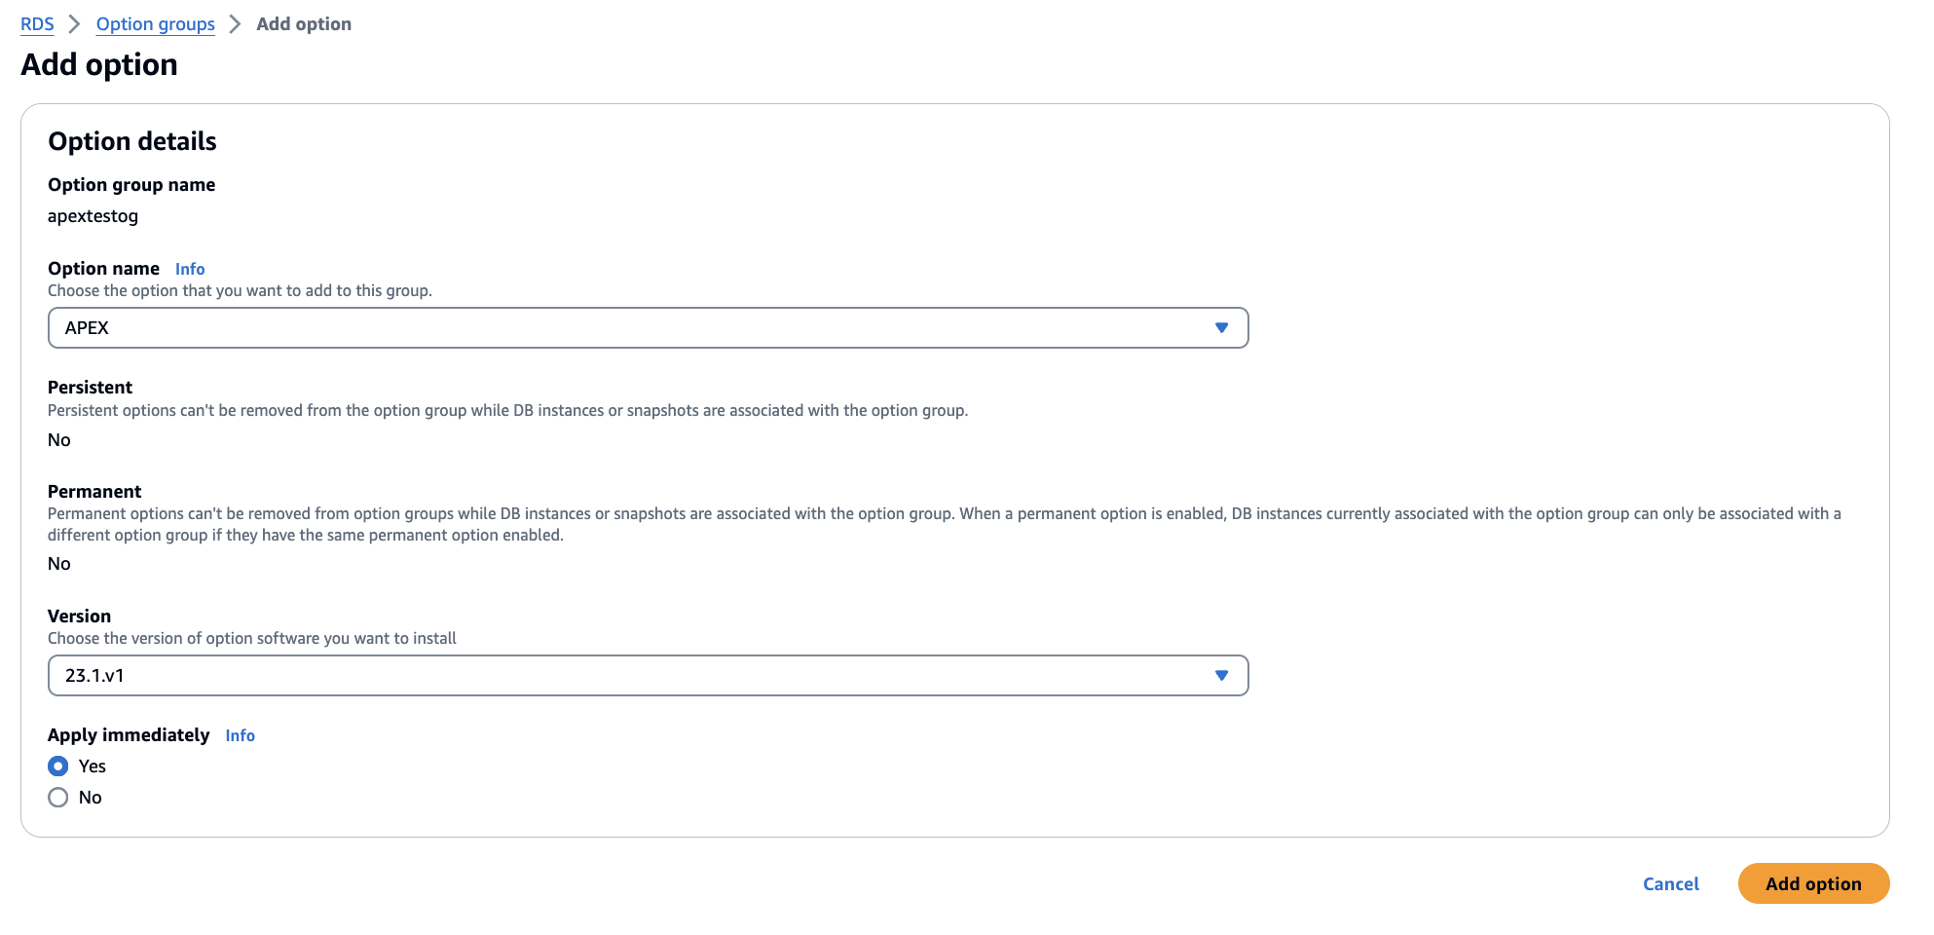Click the Option details section heading

(132, 141)
